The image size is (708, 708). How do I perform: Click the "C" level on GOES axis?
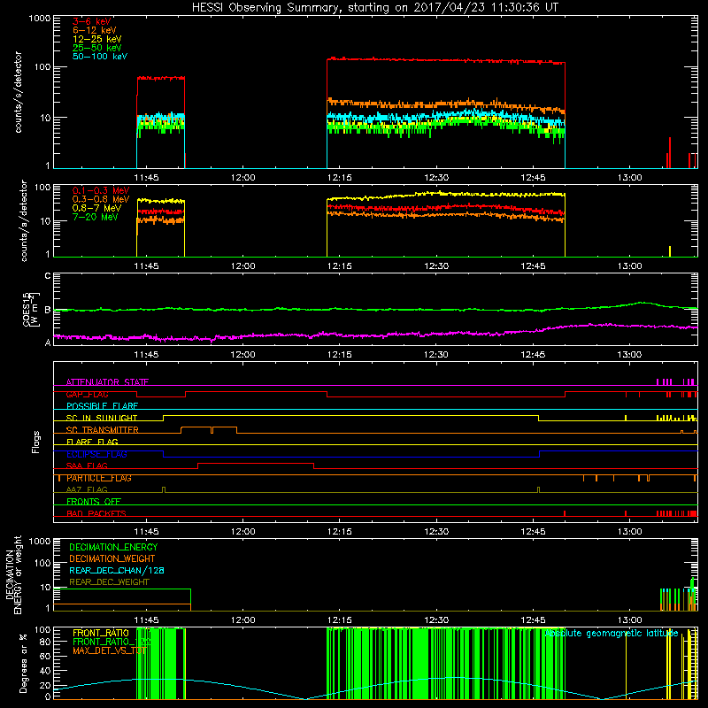point(48,275)
